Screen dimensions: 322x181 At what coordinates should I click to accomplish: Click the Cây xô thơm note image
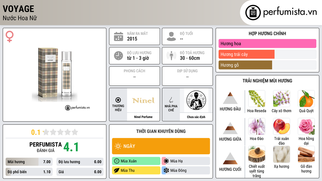point(281,99)
